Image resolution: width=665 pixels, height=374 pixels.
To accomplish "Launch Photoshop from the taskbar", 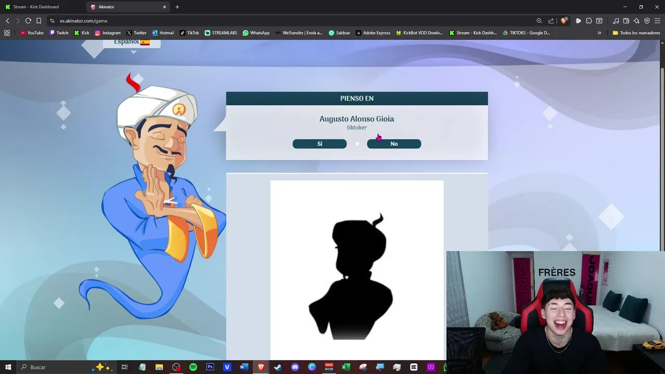I will click(210, 367).
